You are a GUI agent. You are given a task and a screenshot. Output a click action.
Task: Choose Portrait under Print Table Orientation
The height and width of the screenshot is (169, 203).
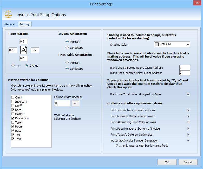pyautogui.click(x=67, y=63)
